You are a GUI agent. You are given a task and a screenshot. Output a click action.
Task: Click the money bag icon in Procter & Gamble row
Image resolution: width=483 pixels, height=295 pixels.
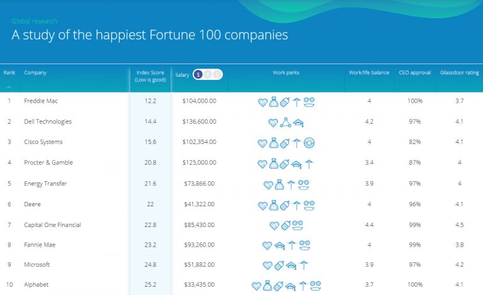click(x=274, y=163)
